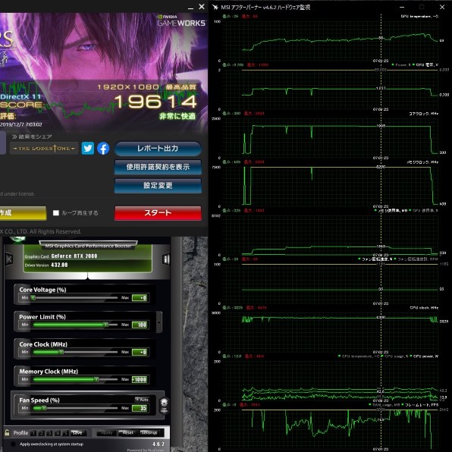Click Afterburner left K Kombustor icon
Image resolution: width=452 pixels, height=452 pixels.
pyautogui.click(x=9, y=259)
